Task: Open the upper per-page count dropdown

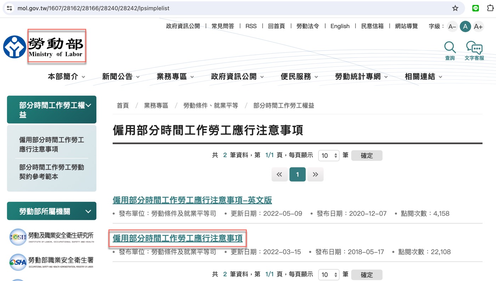Action: 329,156
